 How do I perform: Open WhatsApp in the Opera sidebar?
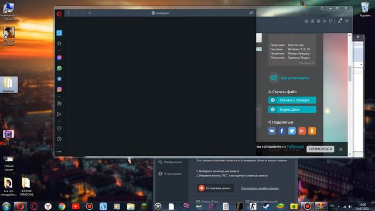tap(59, 68)
